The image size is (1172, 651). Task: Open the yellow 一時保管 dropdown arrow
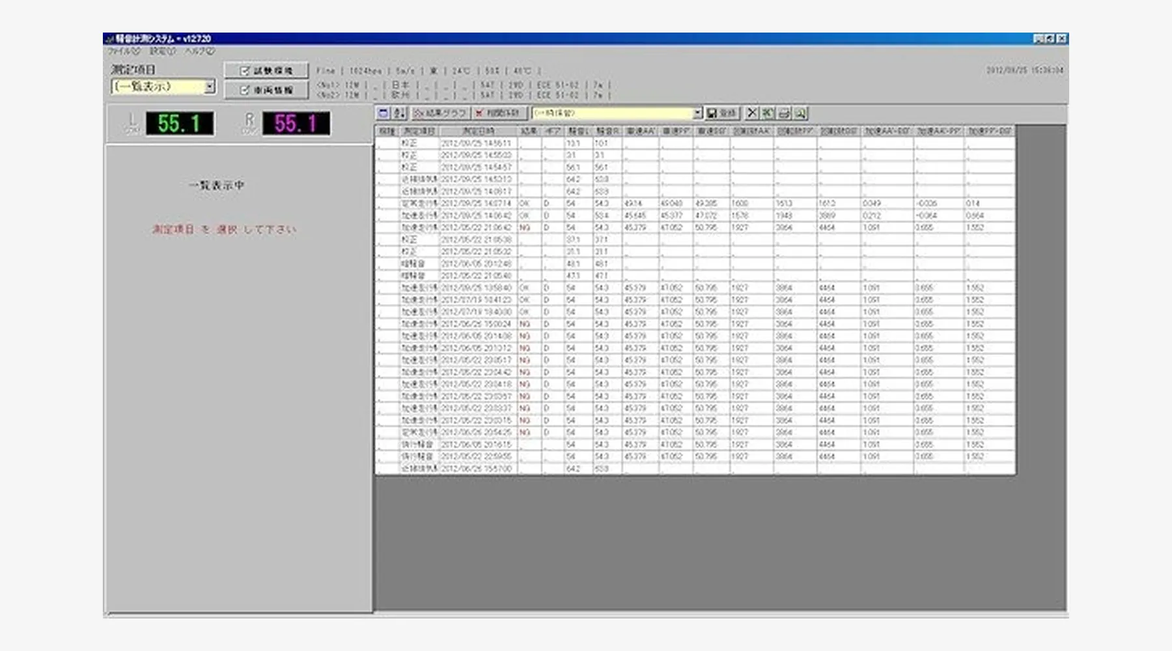click(x=697, y=113)
